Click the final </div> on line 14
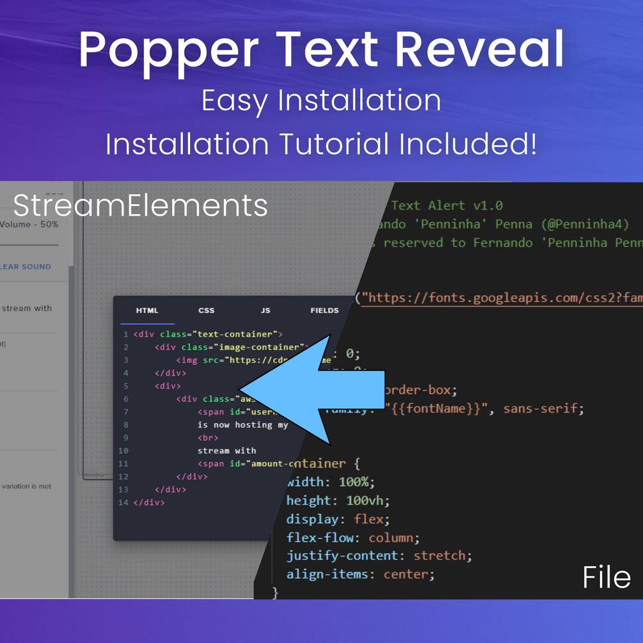 (149, 502)
